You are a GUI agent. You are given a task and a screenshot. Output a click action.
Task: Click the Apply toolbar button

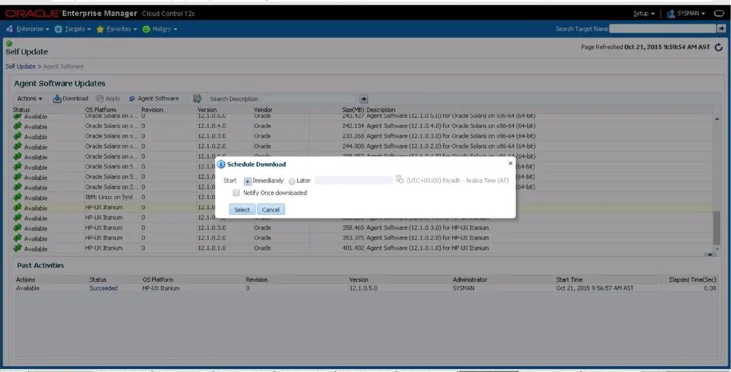click(108, 99)
